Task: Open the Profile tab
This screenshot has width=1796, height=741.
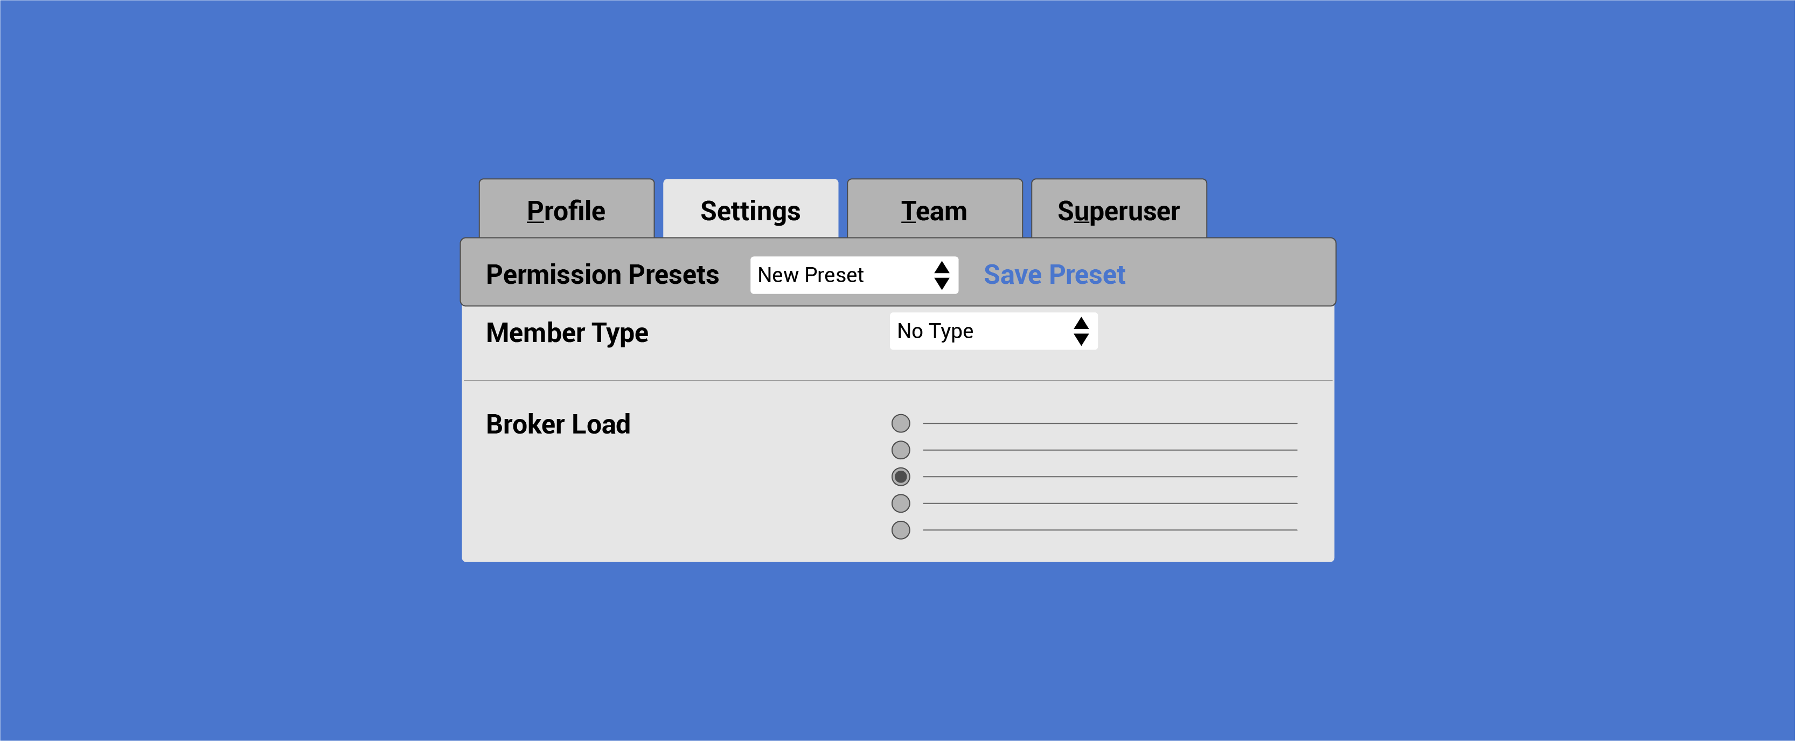Action: 566,209
